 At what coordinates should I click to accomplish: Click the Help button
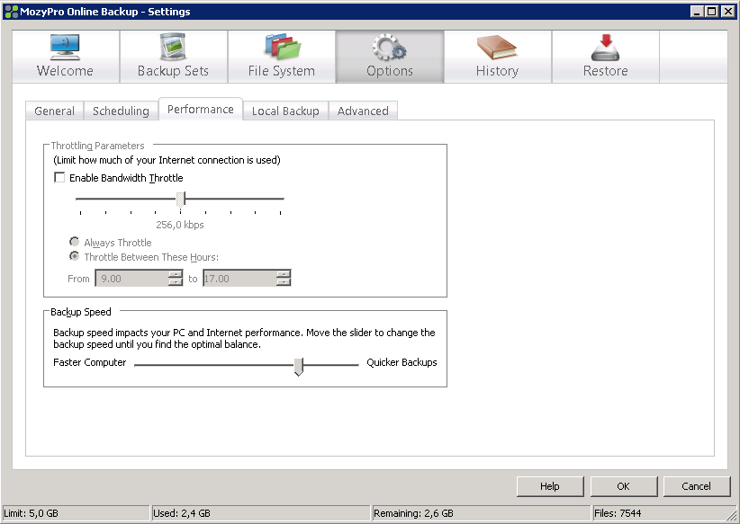point(550,486)
